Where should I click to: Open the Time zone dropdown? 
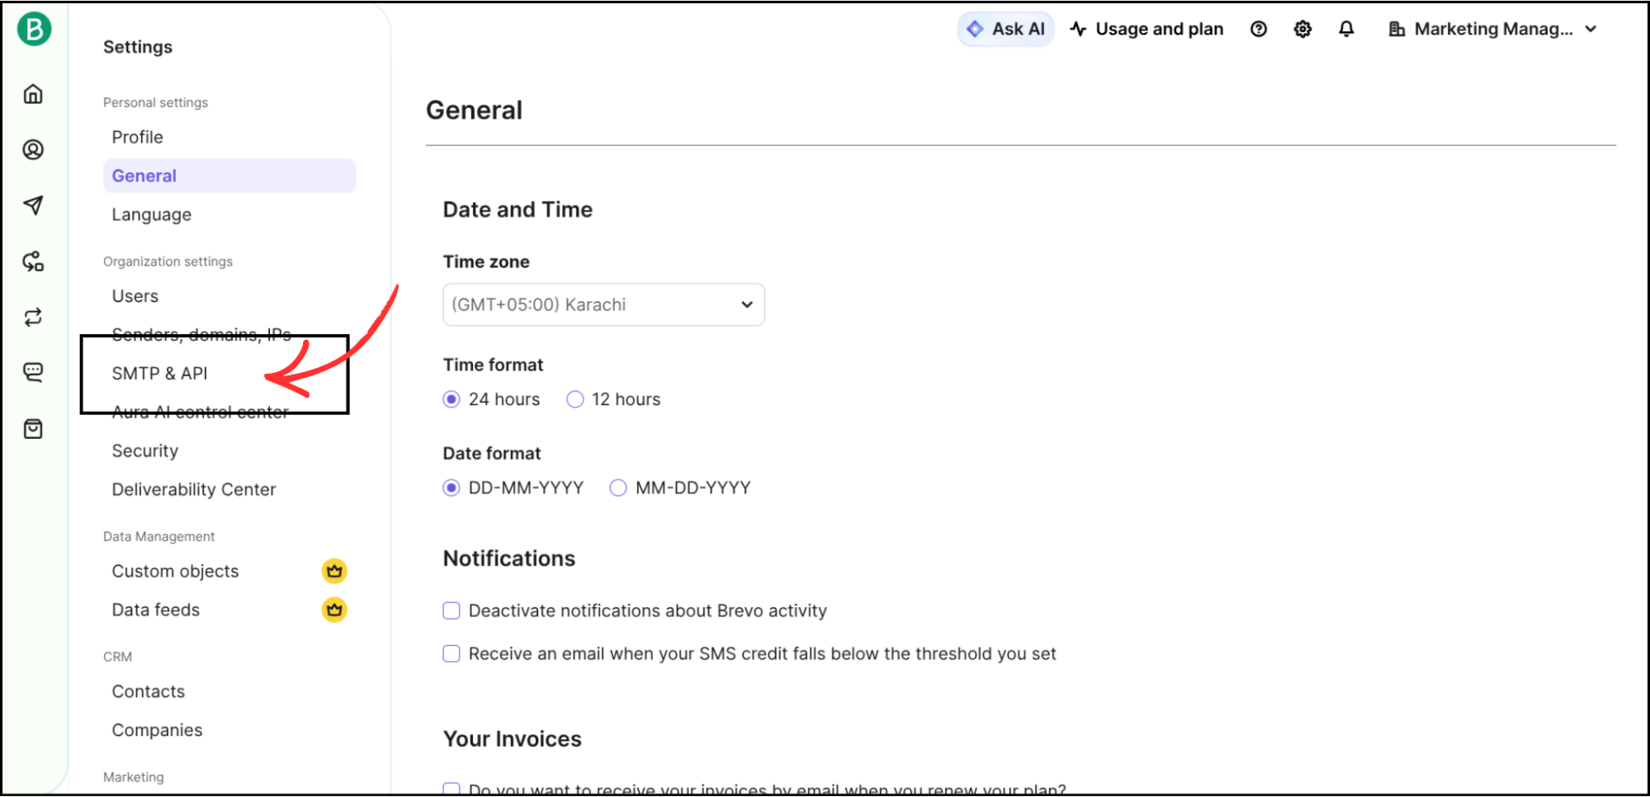(603, 304)
